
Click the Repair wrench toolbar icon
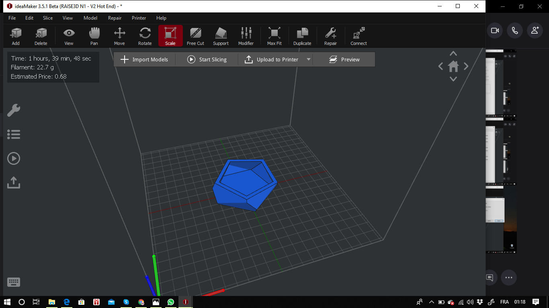tap(330, 36)
